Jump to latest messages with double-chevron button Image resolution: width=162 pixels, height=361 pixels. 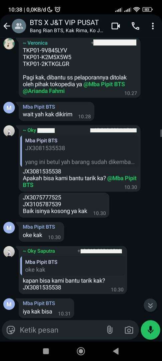150,305
